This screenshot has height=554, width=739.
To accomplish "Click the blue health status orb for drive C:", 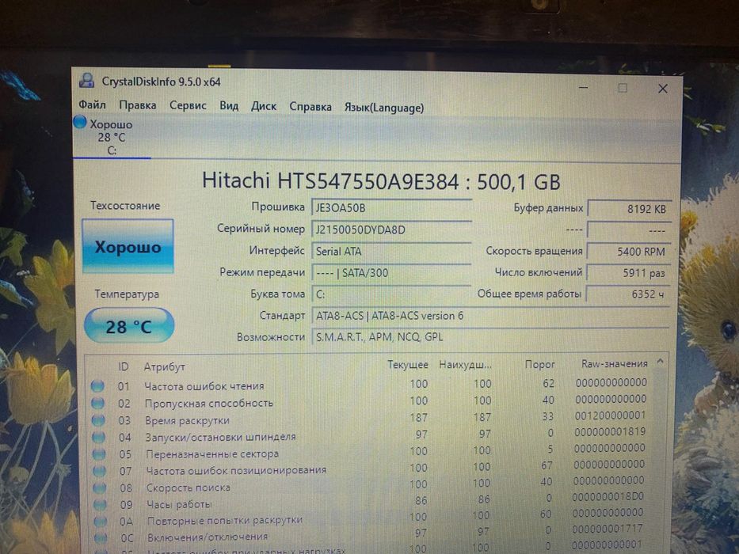I will click(x=80, y=122).
